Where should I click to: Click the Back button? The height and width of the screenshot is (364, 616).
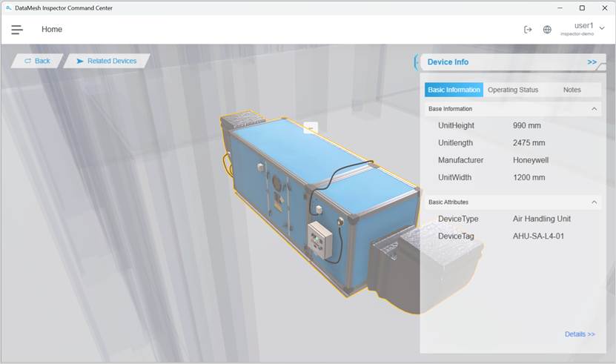coord(37,61)
